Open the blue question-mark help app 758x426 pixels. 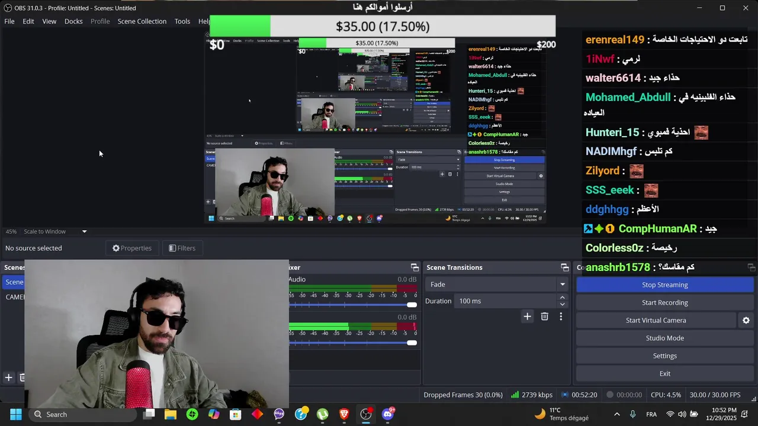point(301,414)
